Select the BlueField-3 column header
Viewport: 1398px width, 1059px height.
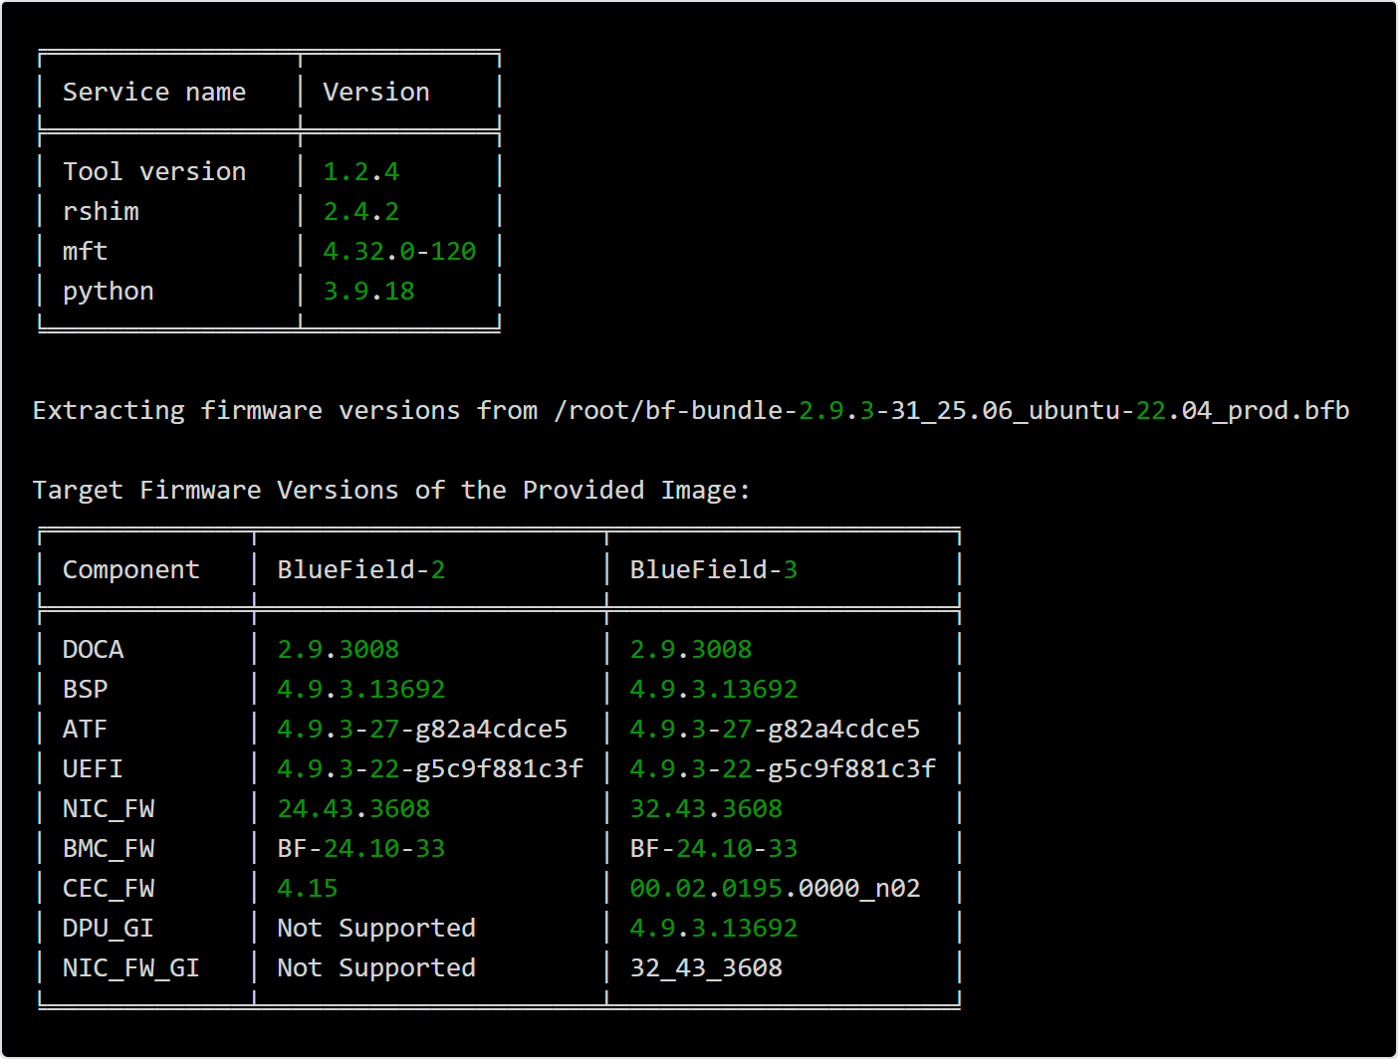[713, 570]
